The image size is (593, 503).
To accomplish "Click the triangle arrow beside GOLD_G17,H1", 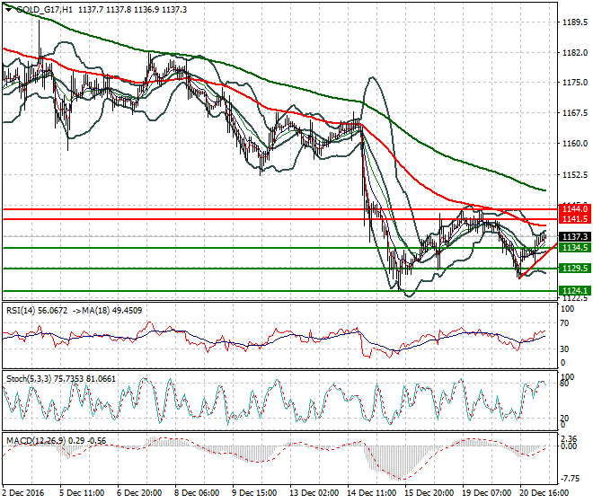I will [9, 9].
